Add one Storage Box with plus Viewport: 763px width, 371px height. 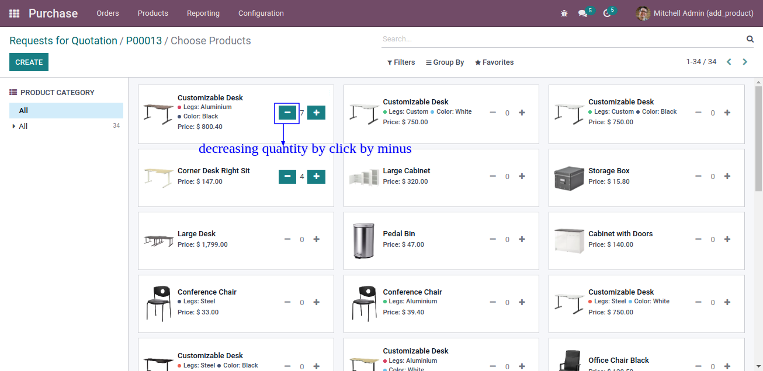pos(727,176)
